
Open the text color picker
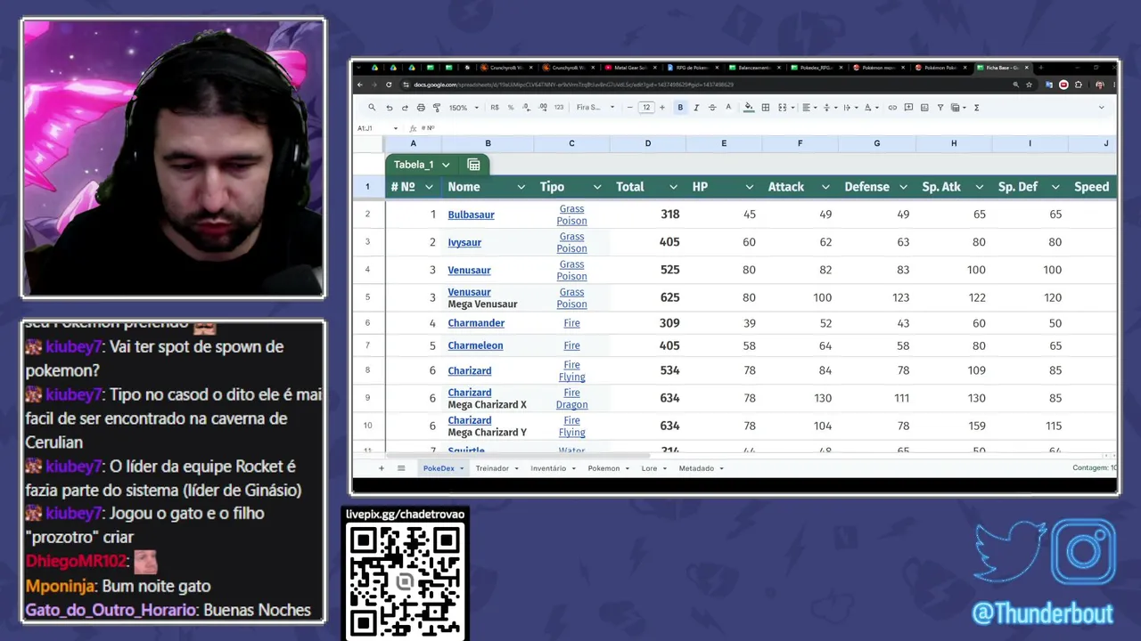pyautogui.click(x=728, y=108)
